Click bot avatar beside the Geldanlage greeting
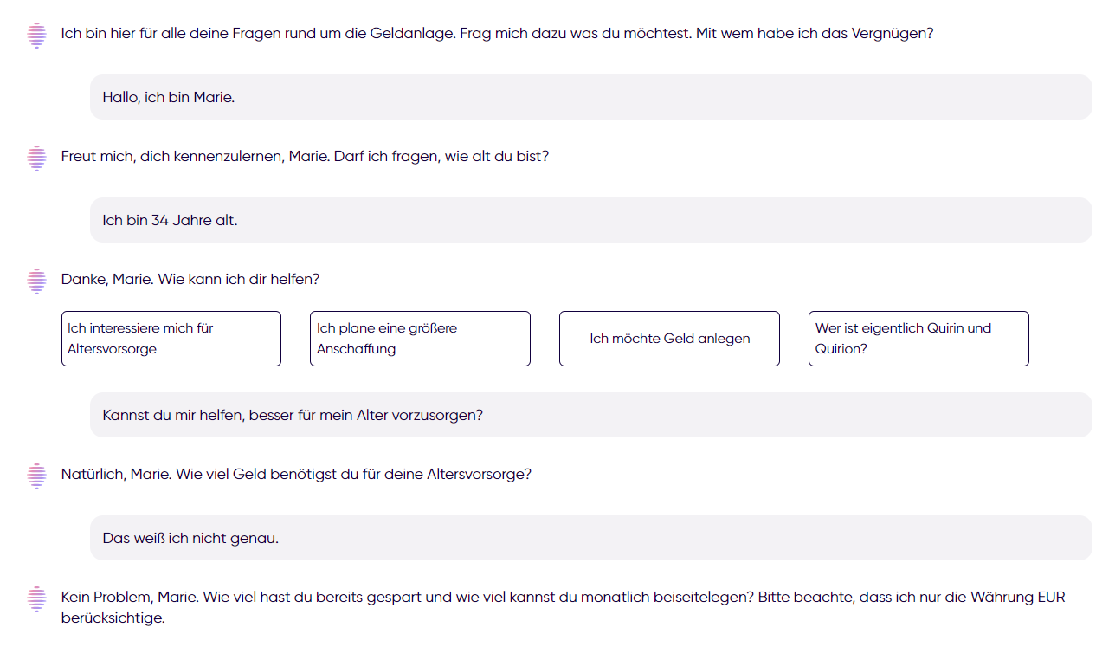The image size is (1115, 647). 36,35
